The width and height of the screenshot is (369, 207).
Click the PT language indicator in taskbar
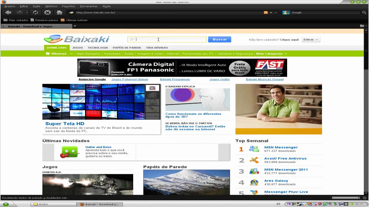[x=278, y=204]
